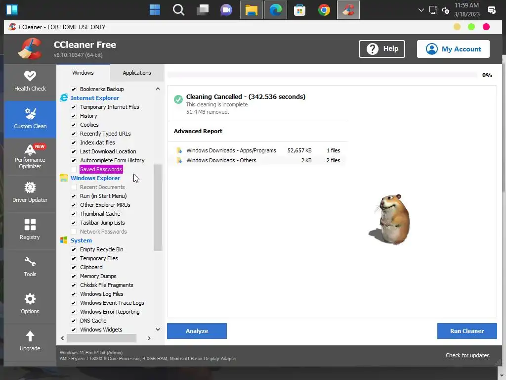Uncheck Windows Error Reporting
506x380 pixels.
74,312
